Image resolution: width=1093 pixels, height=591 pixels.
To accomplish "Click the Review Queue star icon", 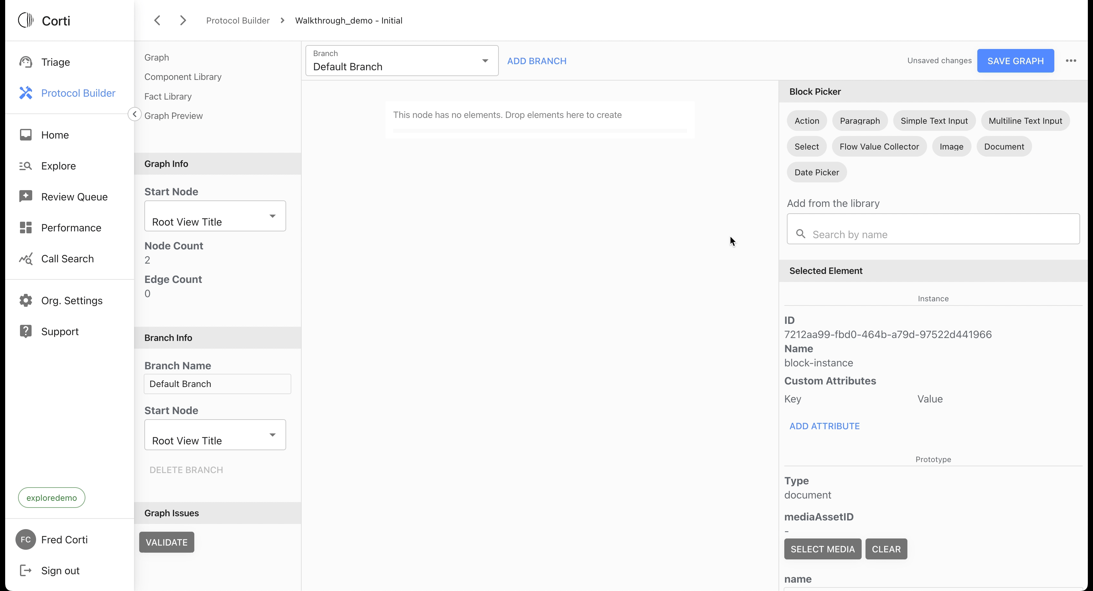I will tap(25, 197).
